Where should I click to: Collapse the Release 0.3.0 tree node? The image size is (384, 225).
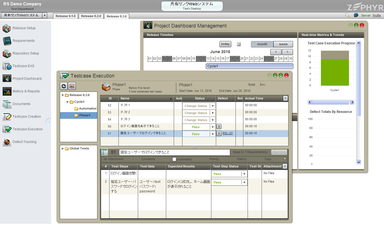63,95
